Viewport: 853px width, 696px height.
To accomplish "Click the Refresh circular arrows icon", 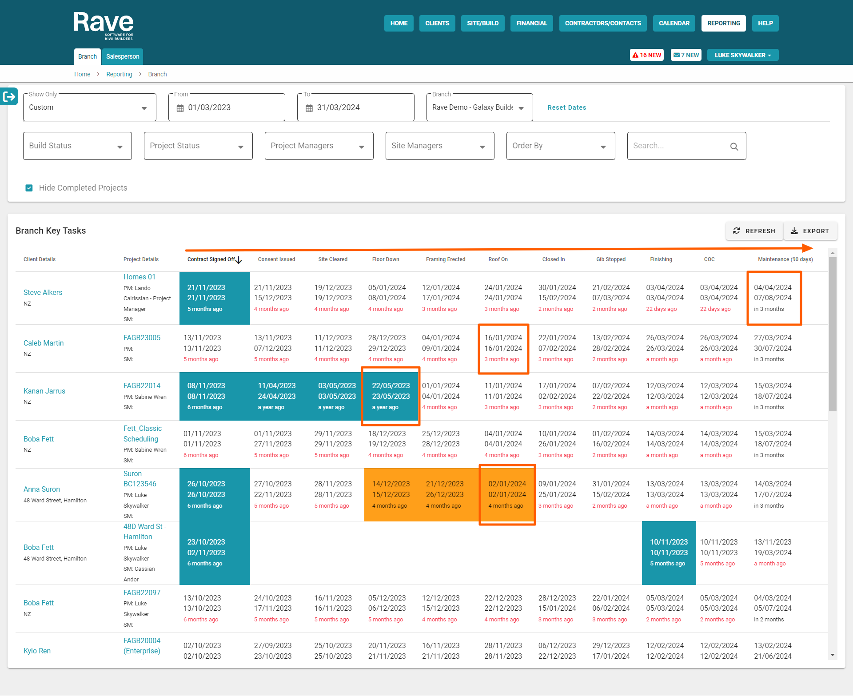I will pos(736,231).
